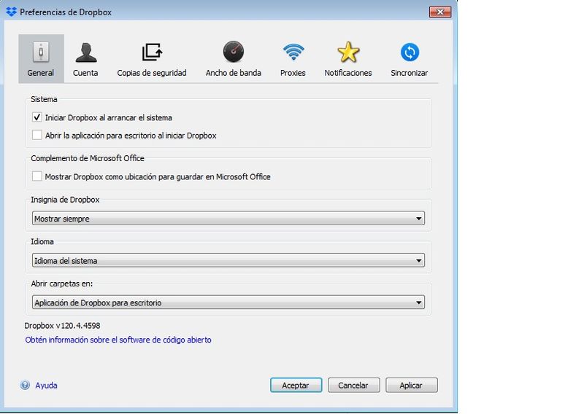Image resolution: width=584 pixels, height=414 pixels.
Task: Enable Mostrar Dropbox en Microsoft Office checkbox
Action: coord(37,176)
